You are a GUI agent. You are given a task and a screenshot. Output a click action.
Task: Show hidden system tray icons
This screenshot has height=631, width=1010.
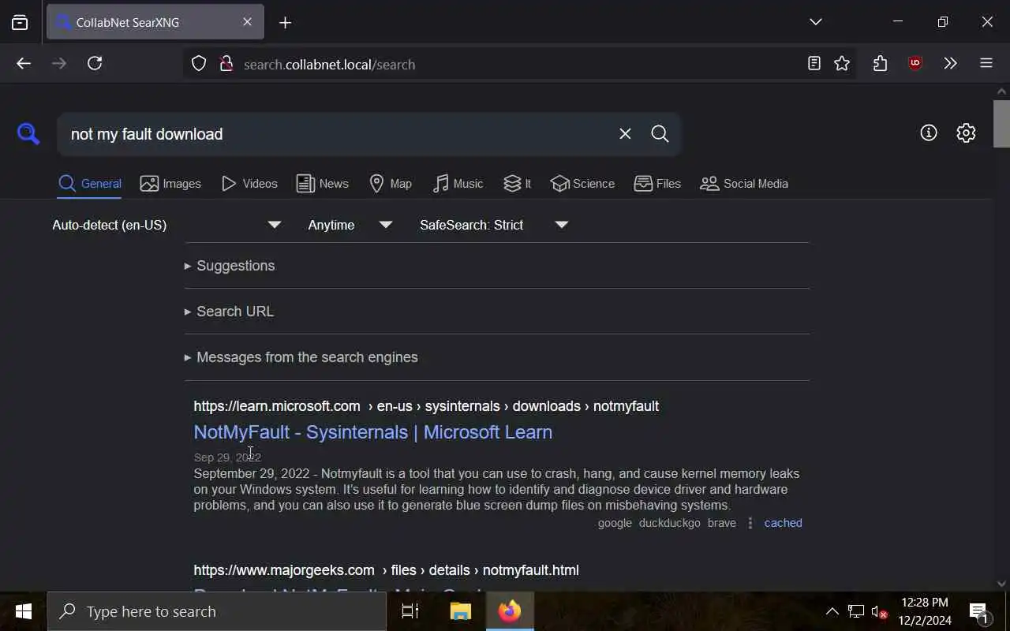832,611
